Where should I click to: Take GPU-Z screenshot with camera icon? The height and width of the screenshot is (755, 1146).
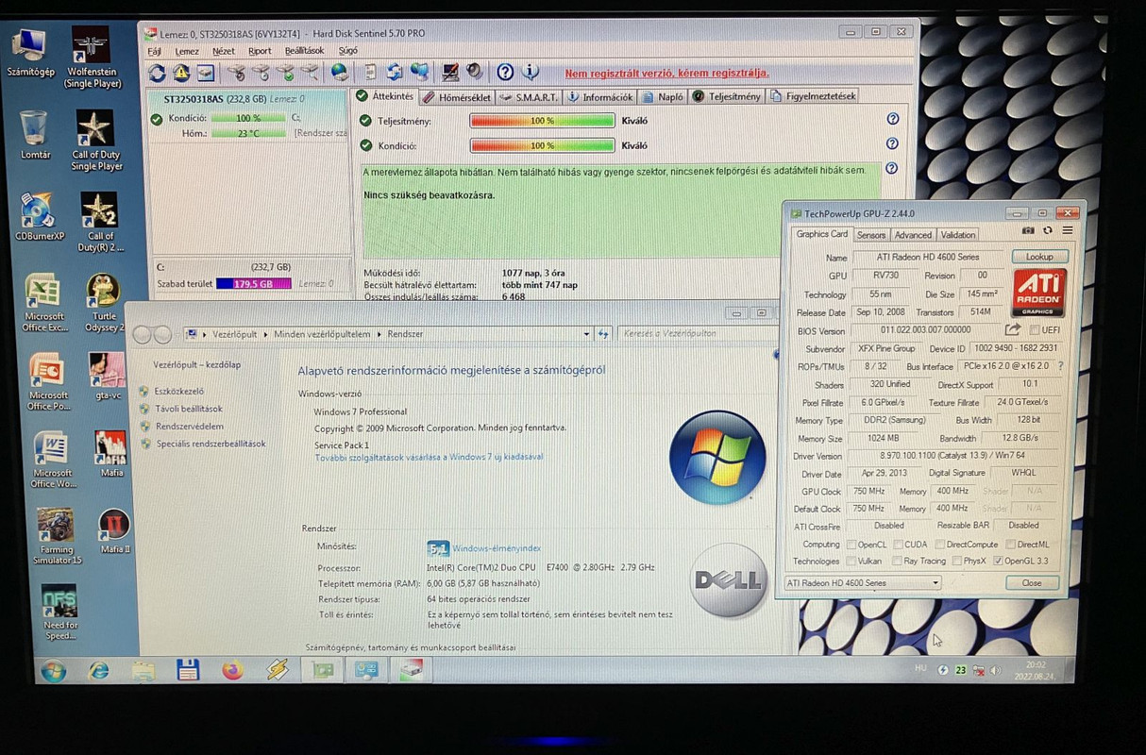pos(1028,230)
